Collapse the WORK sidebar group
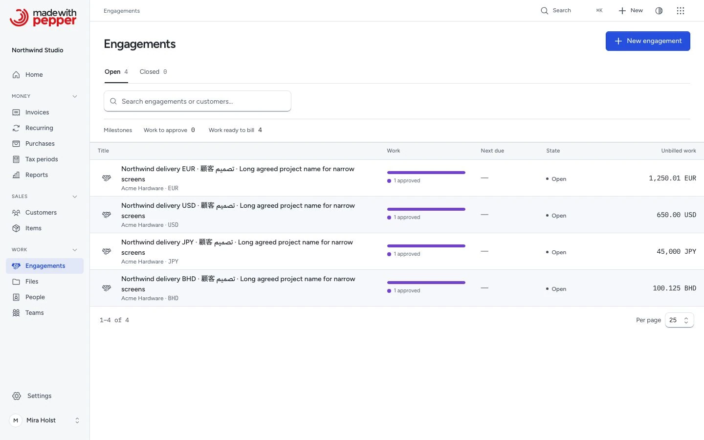 [x=75, y=250]
